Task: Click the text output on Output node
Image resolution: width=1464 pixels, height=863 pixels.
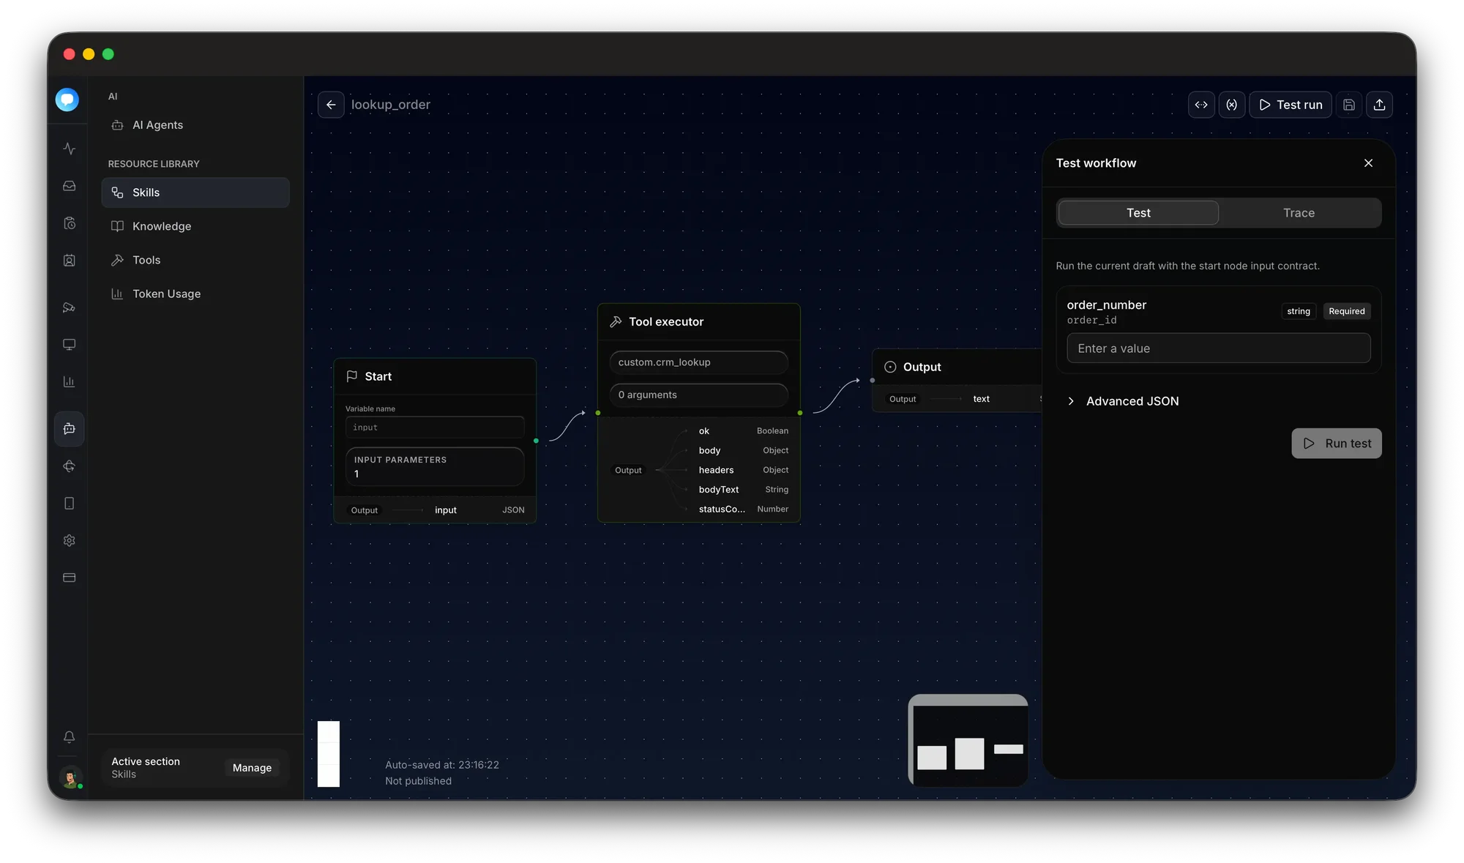Action: coord(981,399)
